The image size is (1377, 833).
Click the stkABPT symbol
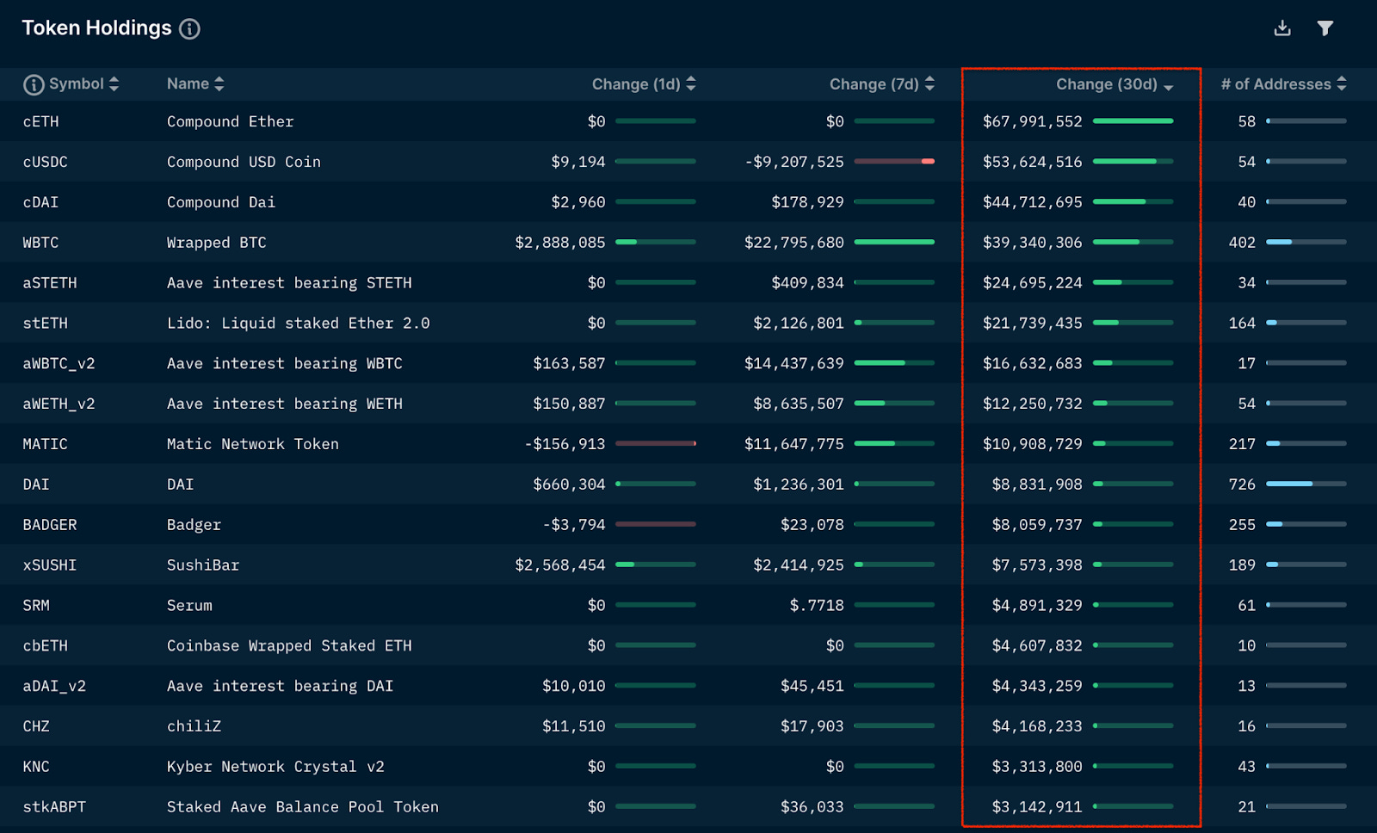[54, 807]
